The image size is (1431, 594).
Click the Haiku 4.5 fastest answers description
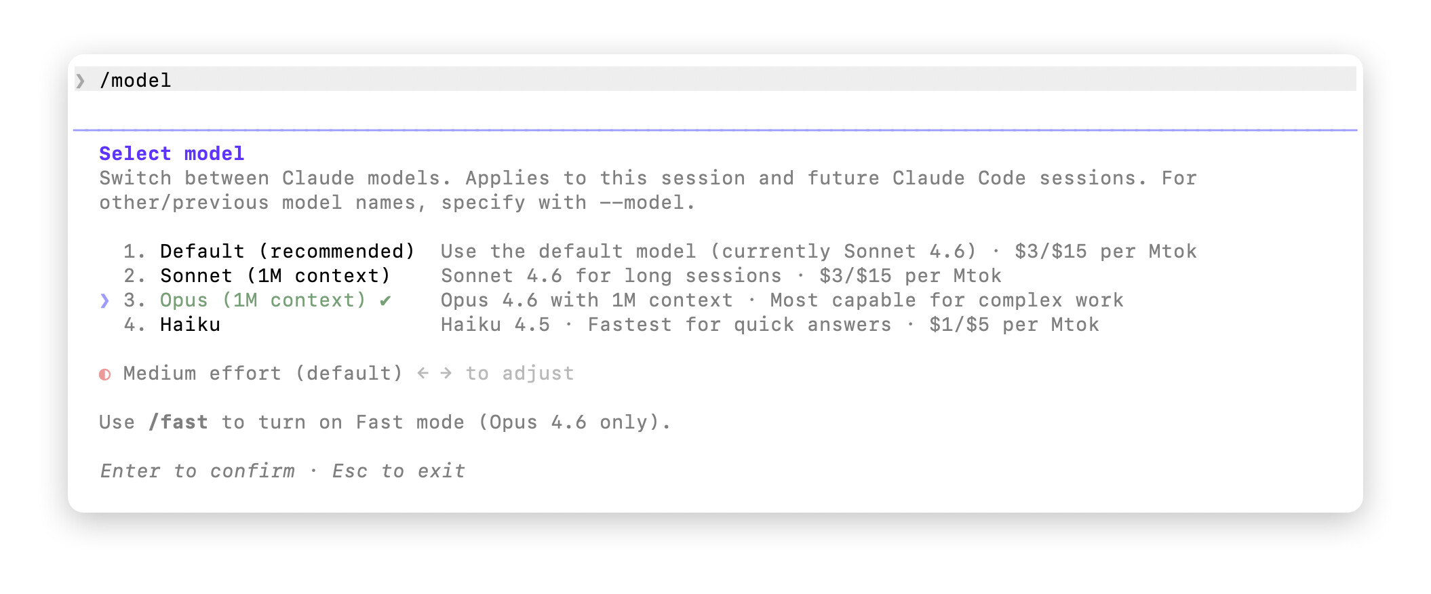pos(770,325)
